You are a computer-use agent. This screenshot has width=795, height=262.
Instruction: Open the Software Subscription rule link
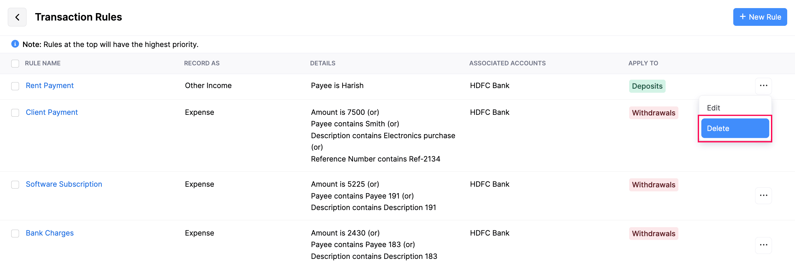tap(64, 184)
